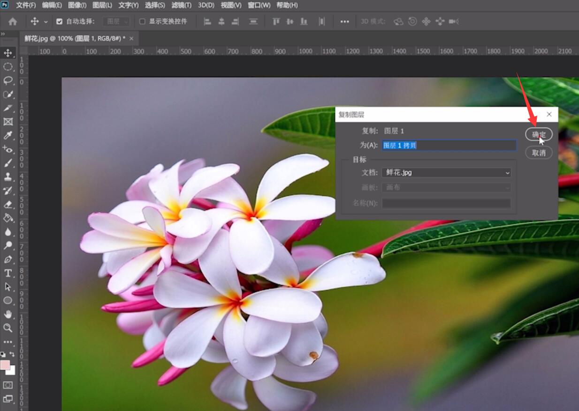Open the 窗口(W) menu
579x411 pixels.
pos(259,5)
